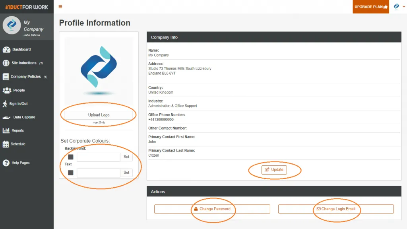Click the 'Actions' panel header
Image resolution: width=407 pixels, height=229 pixels.
274,192
